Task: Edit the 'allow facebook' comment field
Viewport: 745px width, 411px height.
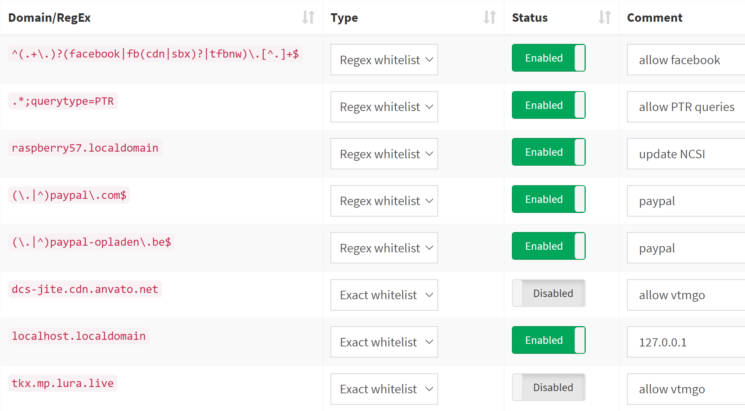Action: [686, 60]
